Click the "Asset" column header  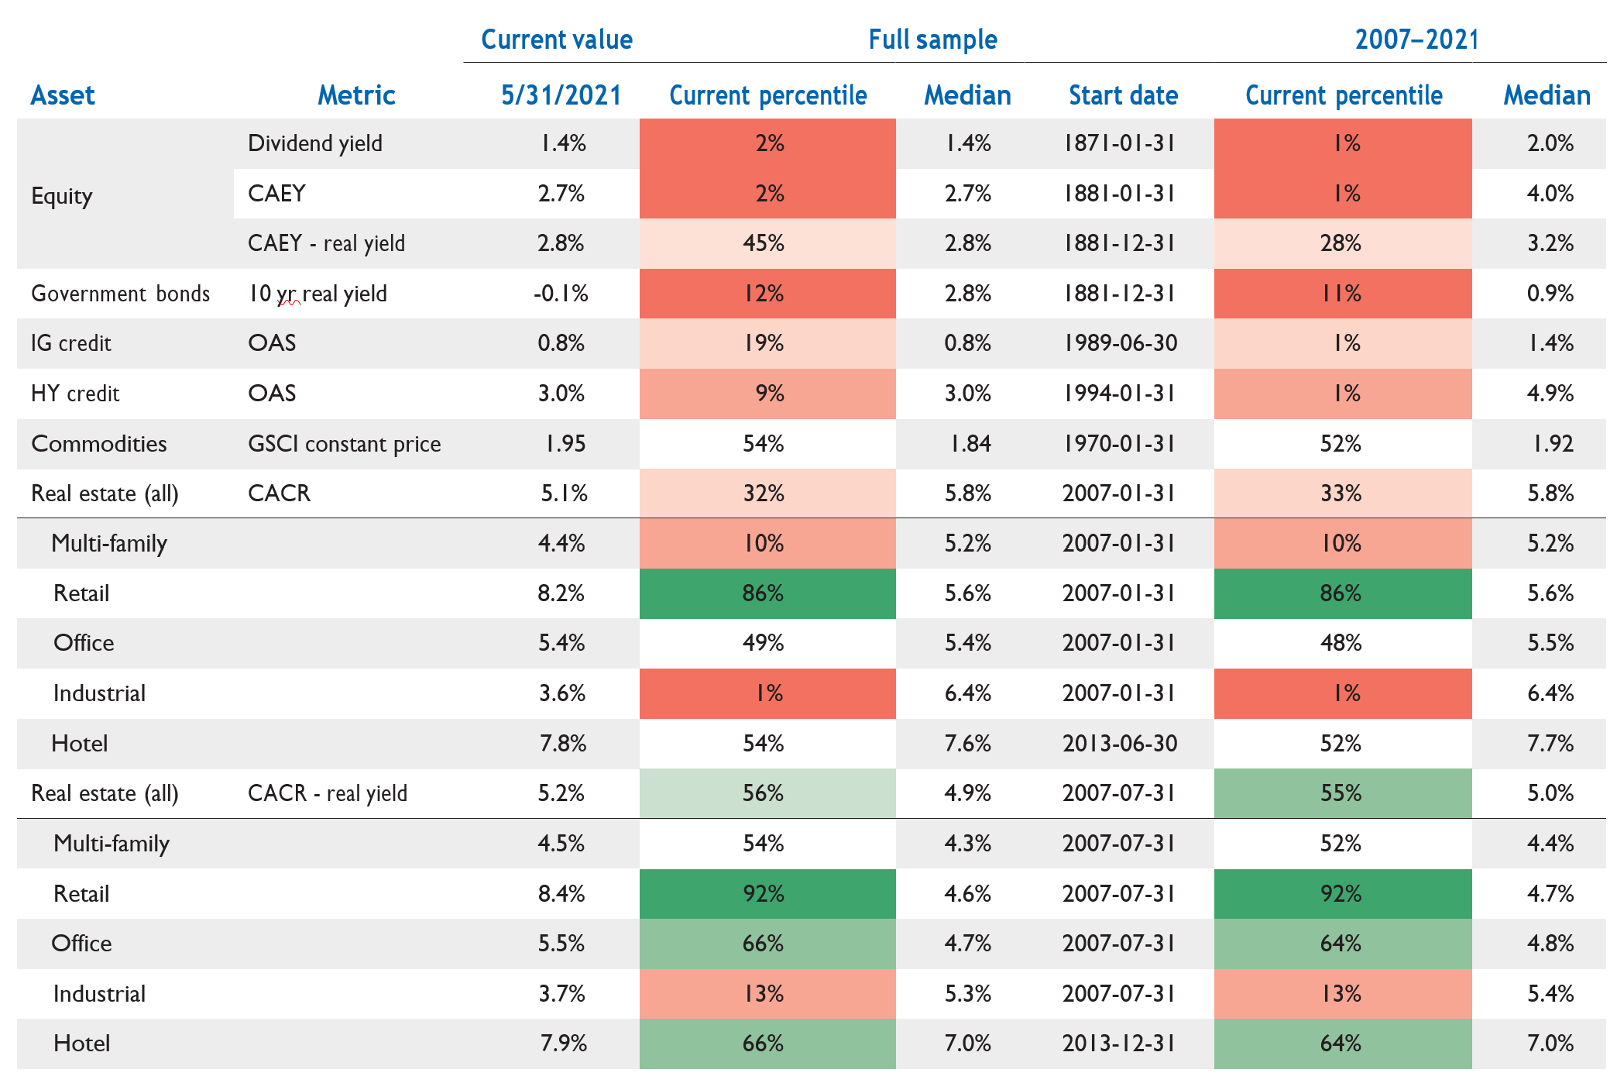click(x=63, y=95)
